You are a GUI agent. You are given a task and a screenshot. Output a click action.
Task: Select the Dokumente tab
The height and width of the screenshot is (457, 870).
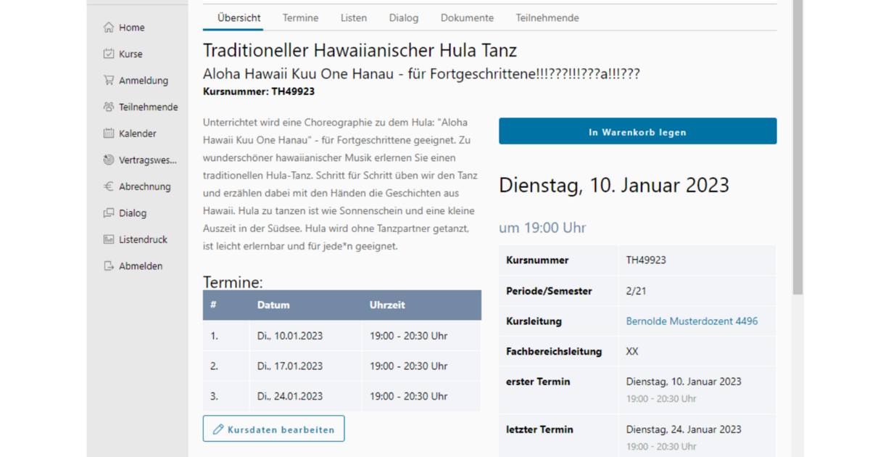[x=467, y=18]
